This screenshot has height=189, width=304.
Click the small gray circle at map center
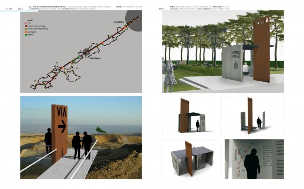86,52
